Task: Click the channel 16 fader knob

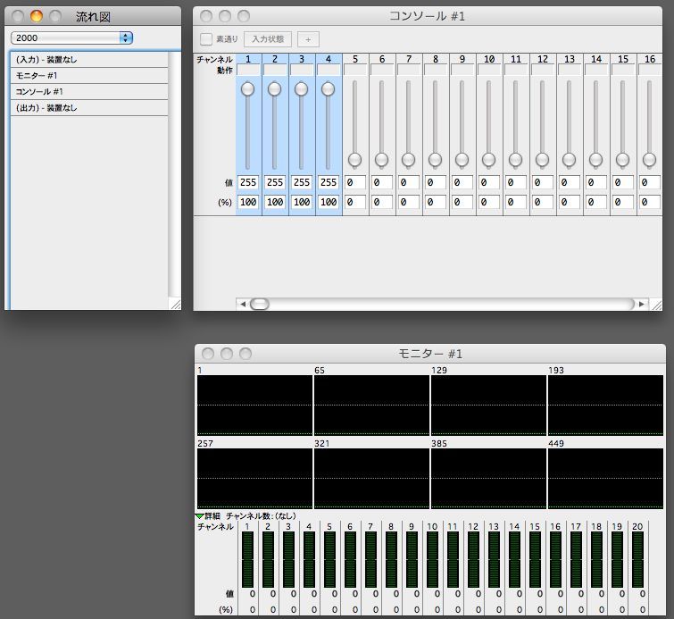Action: click(x=649, y=160)
